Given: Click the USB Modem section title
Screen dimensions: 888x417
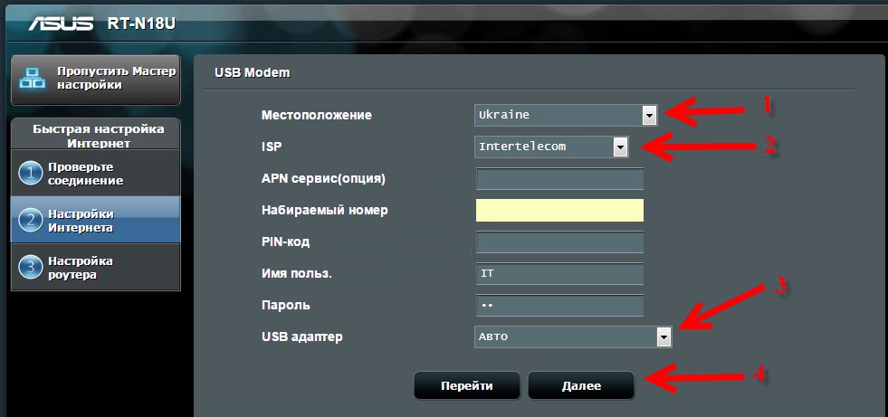Looking at the screenshot, I should point(252,72).
